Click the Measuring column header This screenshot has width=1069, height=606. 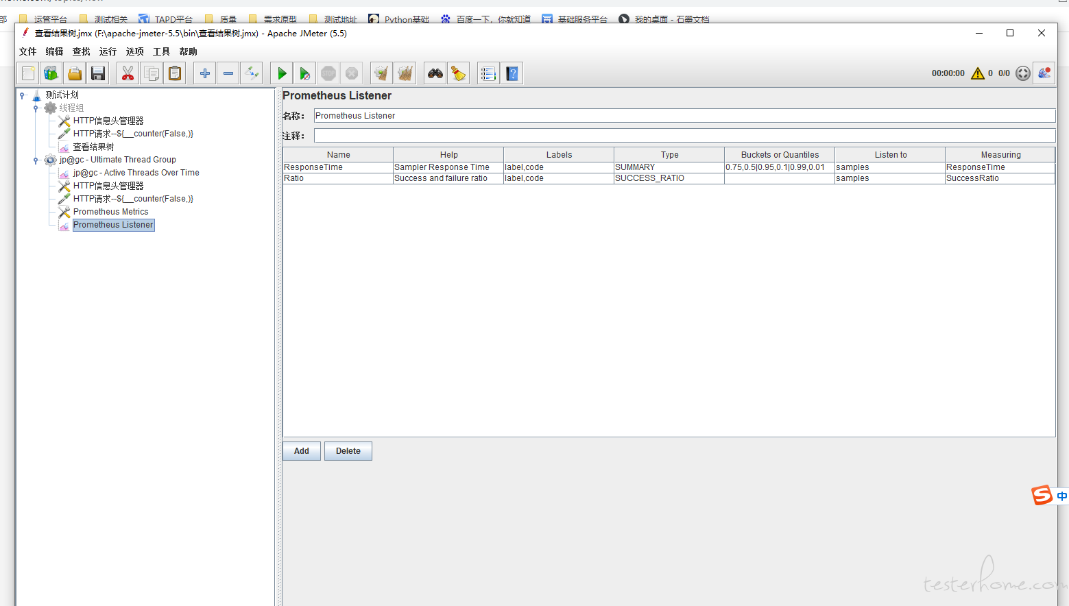1000,155
